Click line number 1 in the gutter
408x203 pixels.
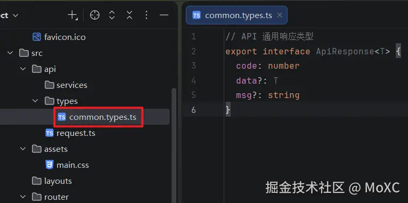193,36
